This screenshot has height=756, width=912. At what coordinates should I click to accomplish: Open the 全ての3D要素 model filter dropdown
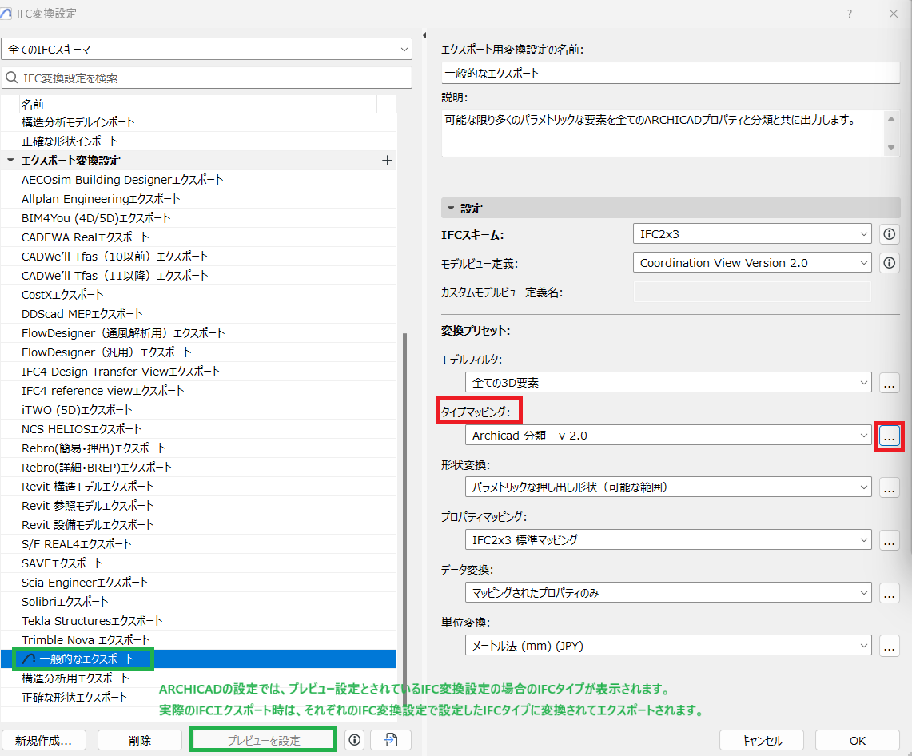pos(668,383)
